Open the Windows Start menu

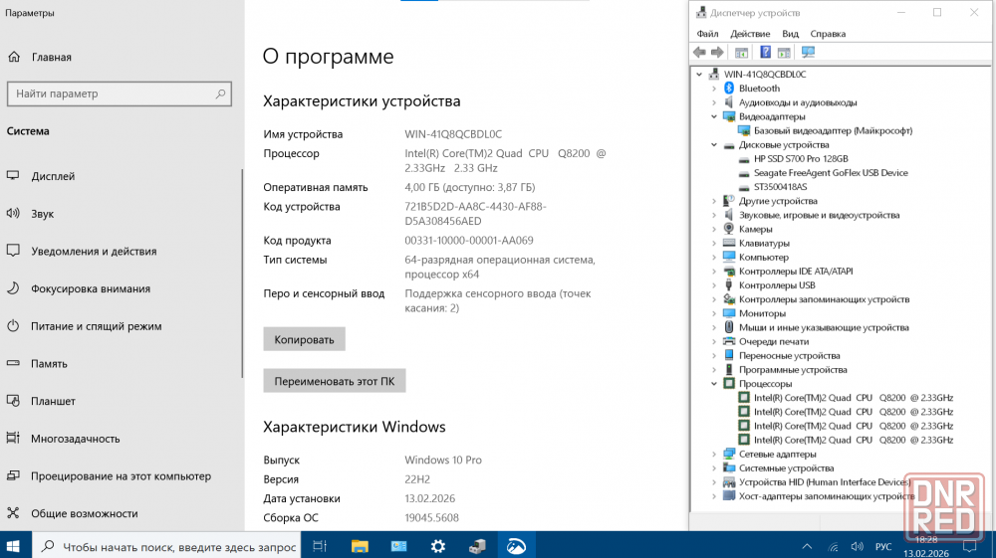coord(15,546)
